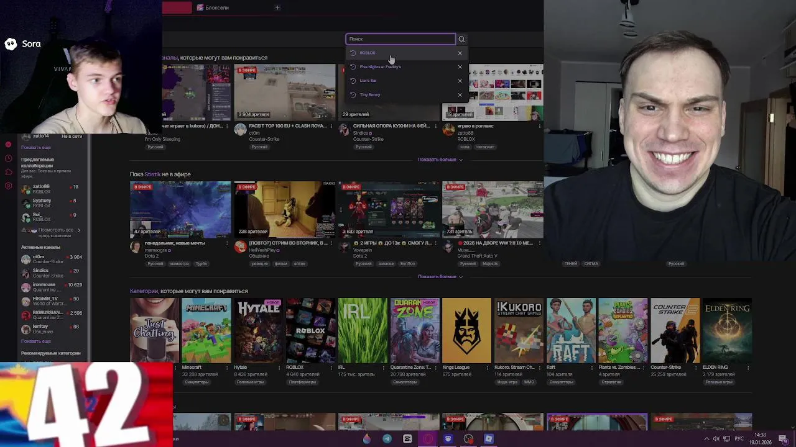Open Just Chatting category cover
Screen dimensions: 796x447
154,330
